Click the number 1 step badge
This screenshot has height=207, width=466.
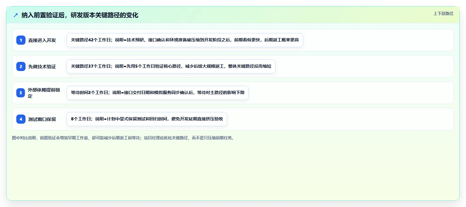(x=21, y=40)
